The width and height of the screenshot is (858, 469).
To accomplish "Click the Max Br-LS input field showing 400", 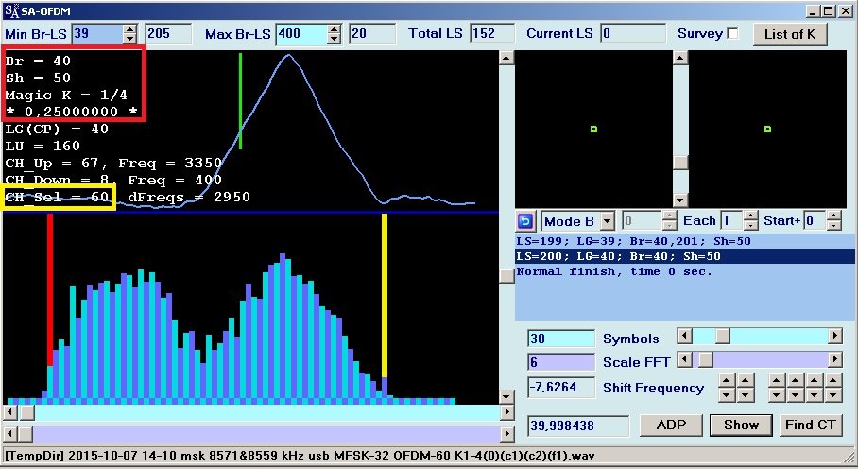I will tap(301, 34).
